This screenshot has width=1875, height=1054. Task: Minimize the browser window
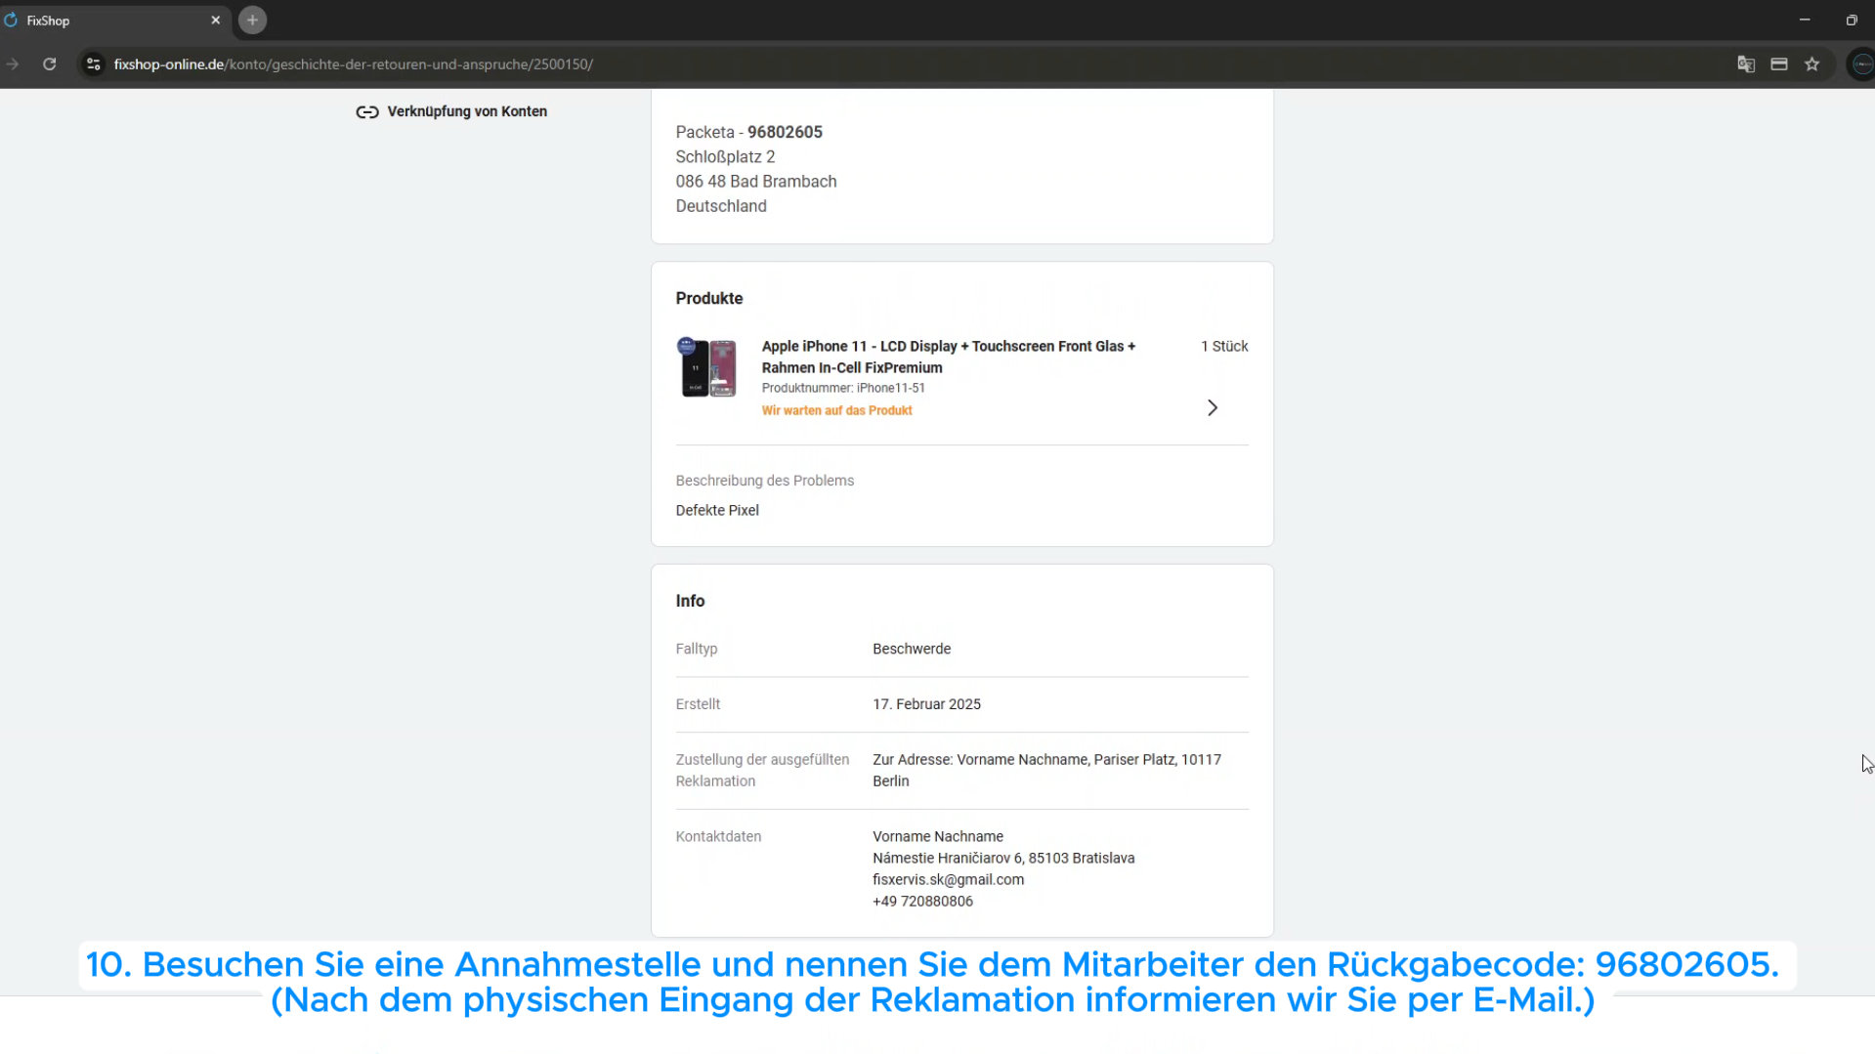pyautogui.click(x=1804, y=20)
